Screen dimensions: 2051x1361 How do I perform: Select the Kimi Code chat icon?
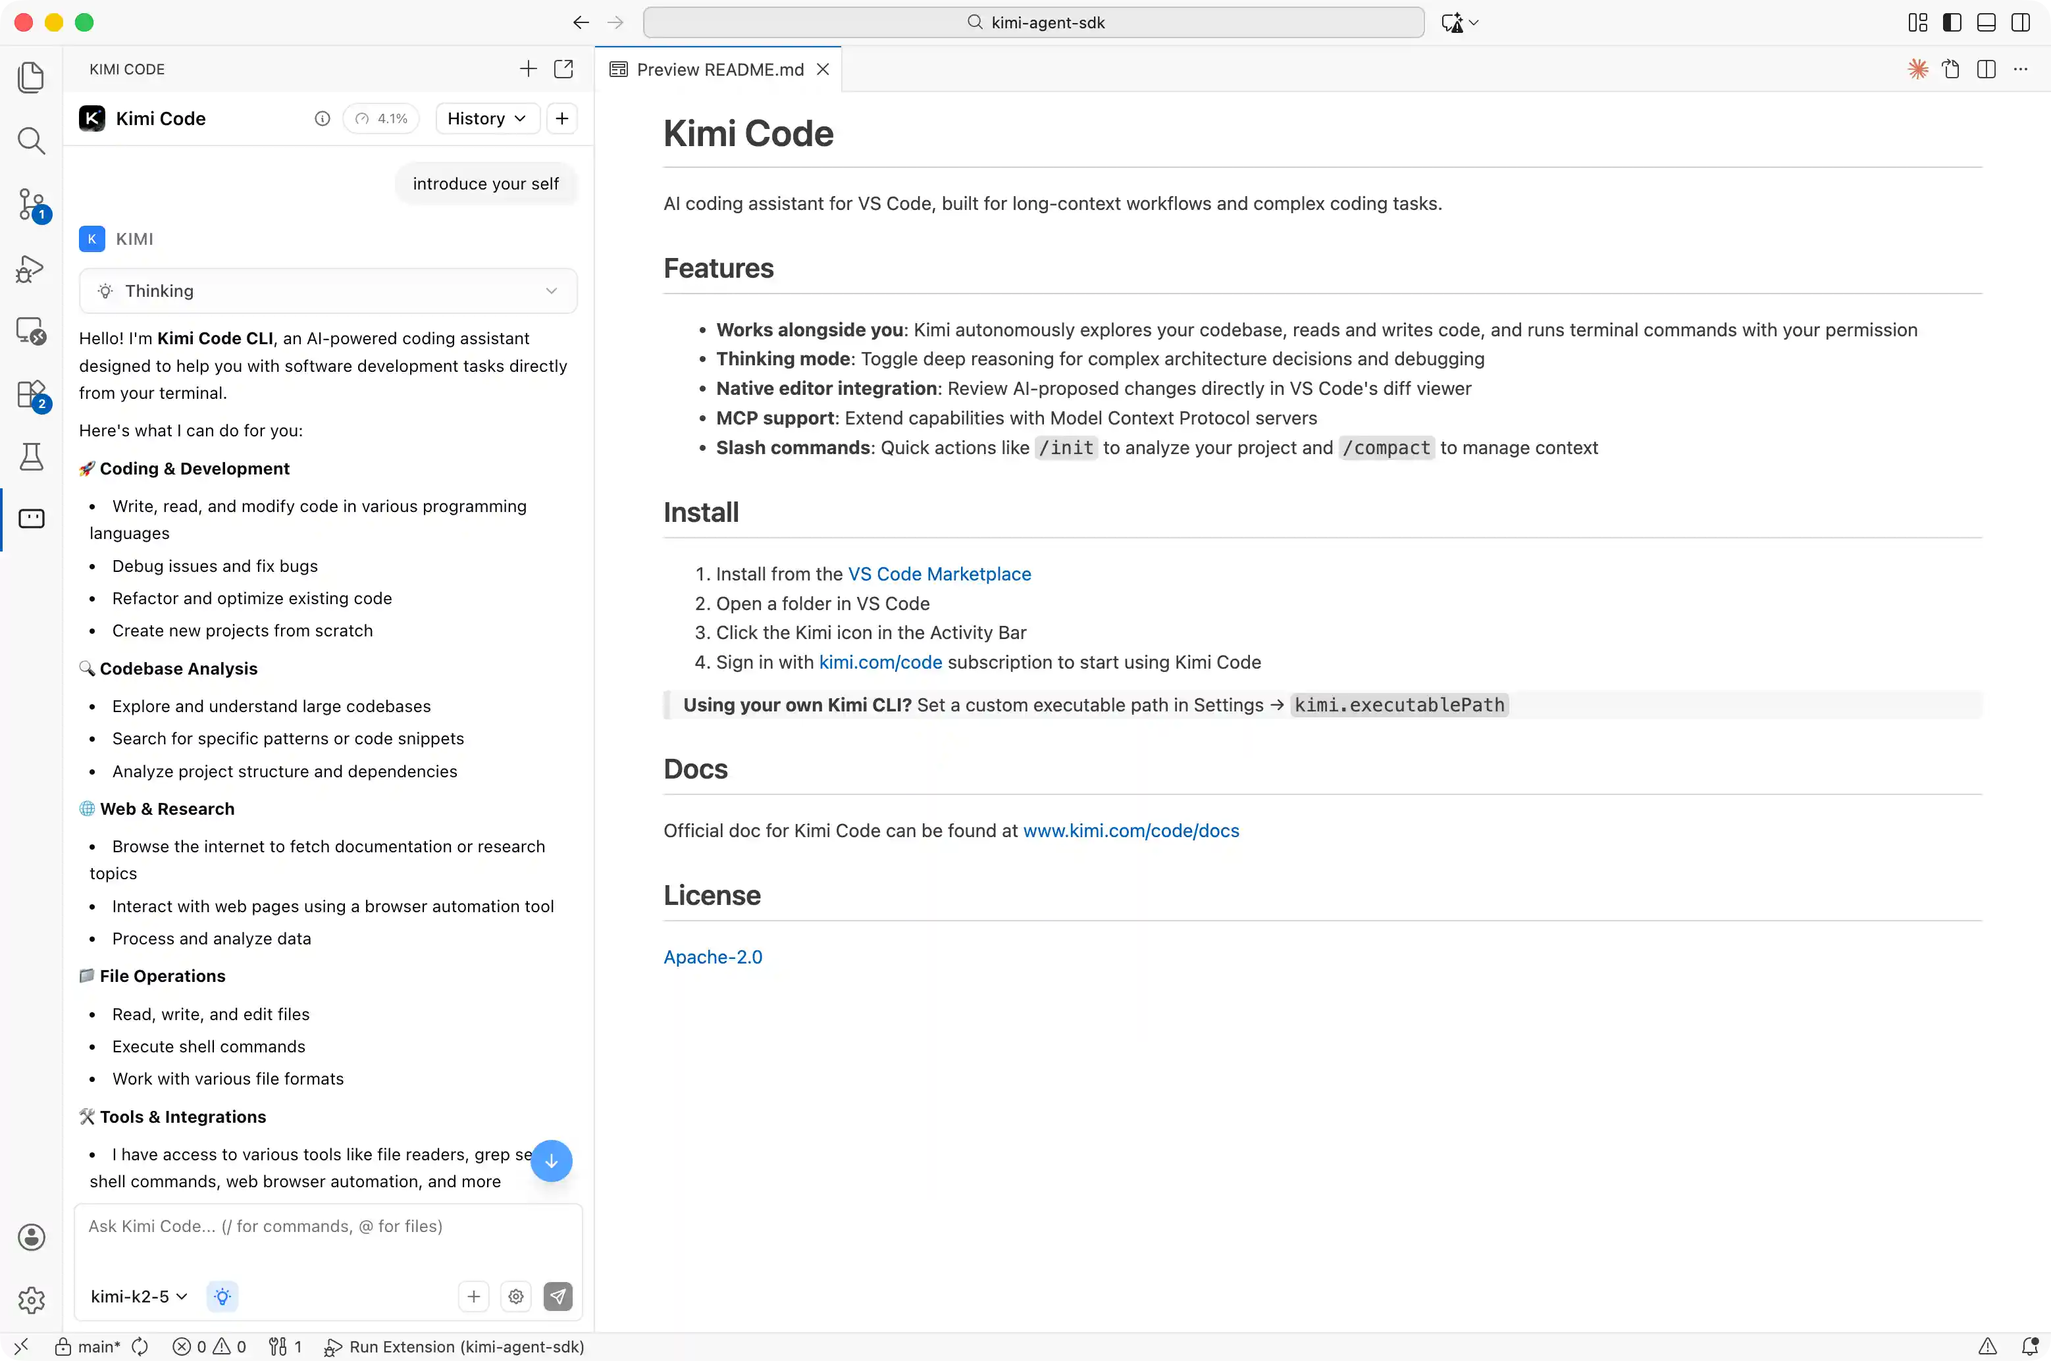coord(31,518)
